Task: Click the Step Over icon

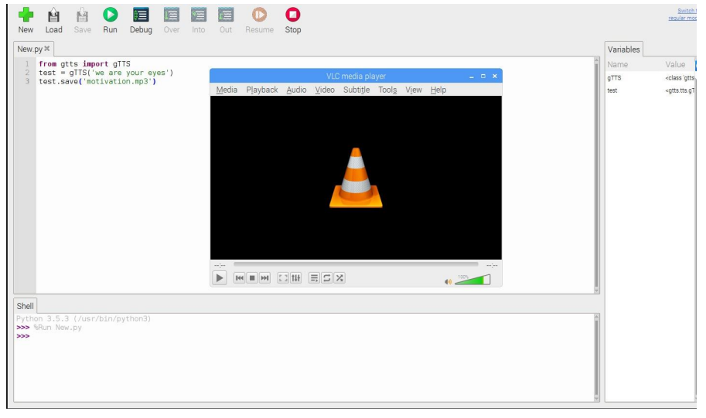Action: pos(172,15)
